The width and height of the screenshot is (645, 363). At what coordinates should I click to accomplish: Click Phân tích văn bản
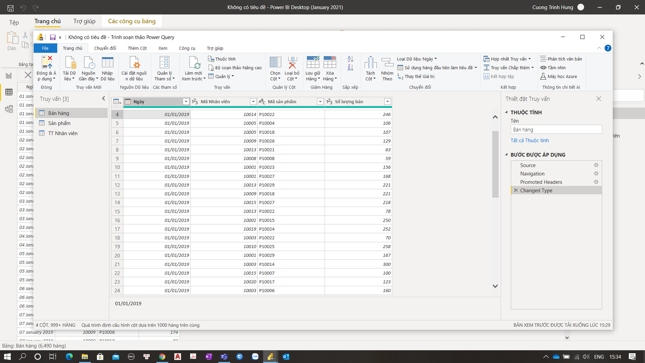[x=561, y=59]
